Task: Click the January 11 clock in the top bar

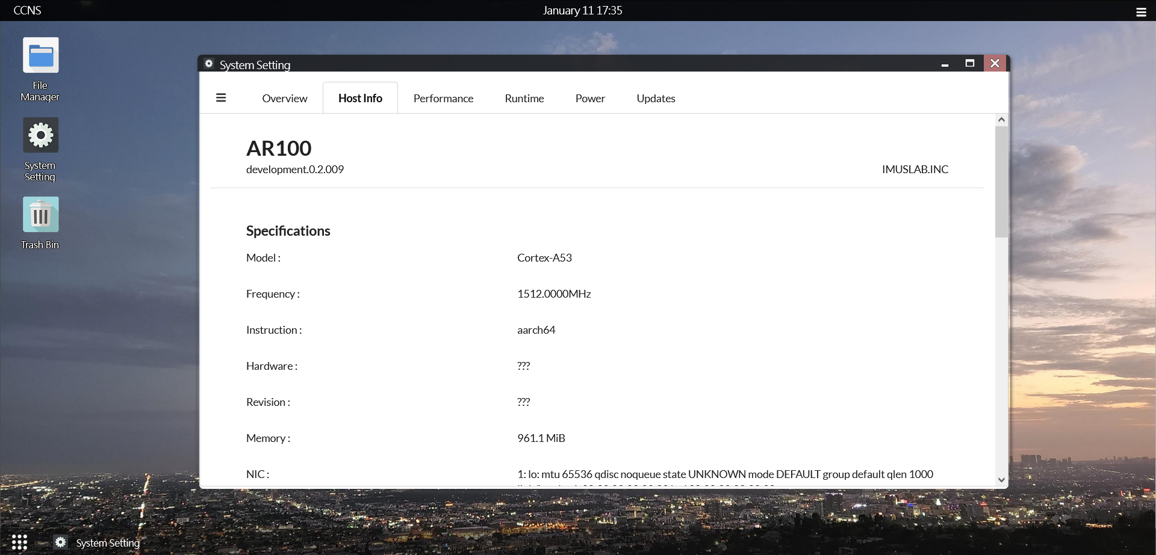Action: point(582,10)
